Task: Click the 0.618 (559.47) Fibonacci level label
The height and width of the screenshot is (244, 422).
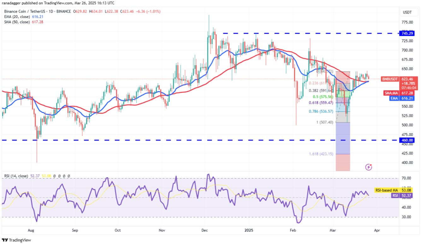Action: [321, 103]
